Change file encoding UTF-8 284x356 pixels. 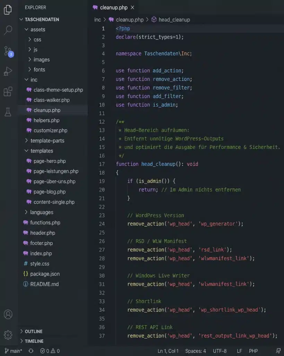(220, 351)
